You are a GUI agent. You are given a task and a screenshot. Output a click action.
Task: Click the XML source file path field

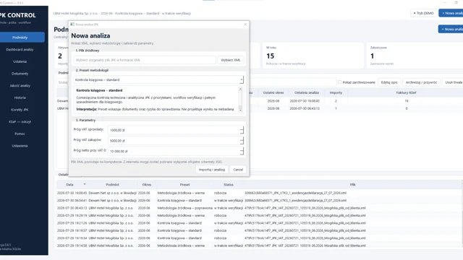pos(145,60)
